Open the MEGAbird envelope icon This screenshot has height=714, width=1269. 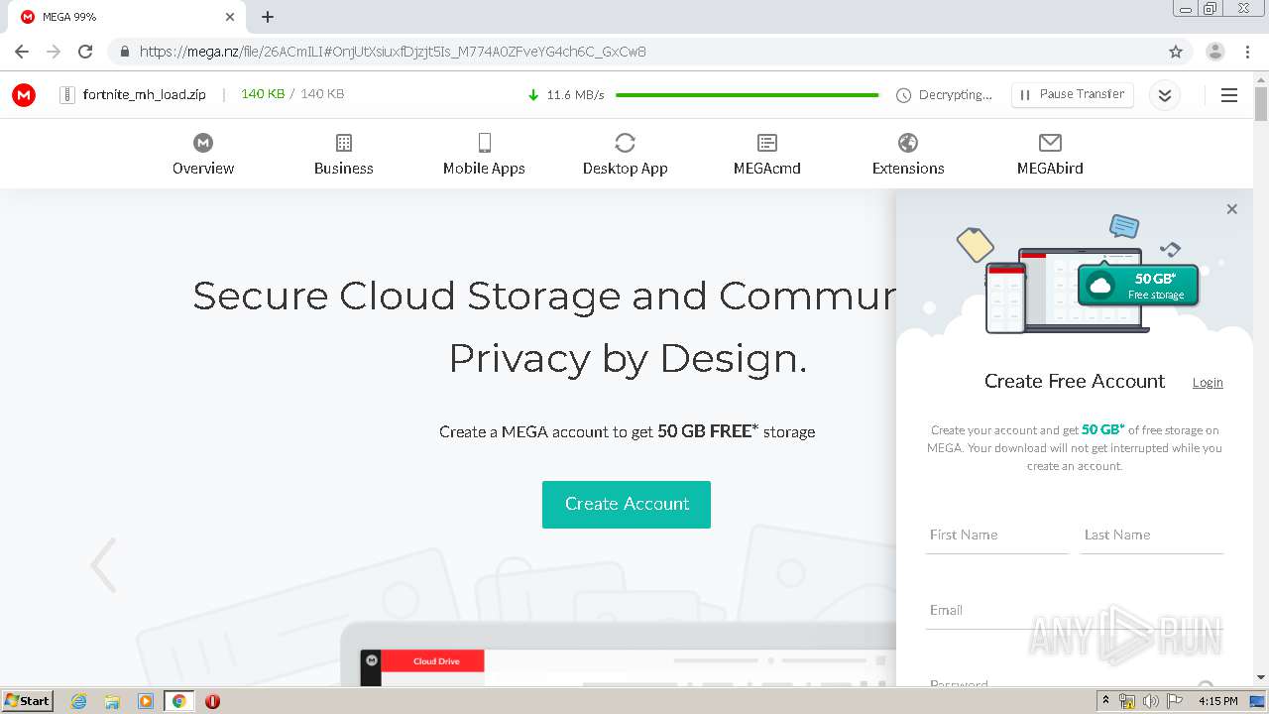pyautogui.click(x=1050, y=143)
